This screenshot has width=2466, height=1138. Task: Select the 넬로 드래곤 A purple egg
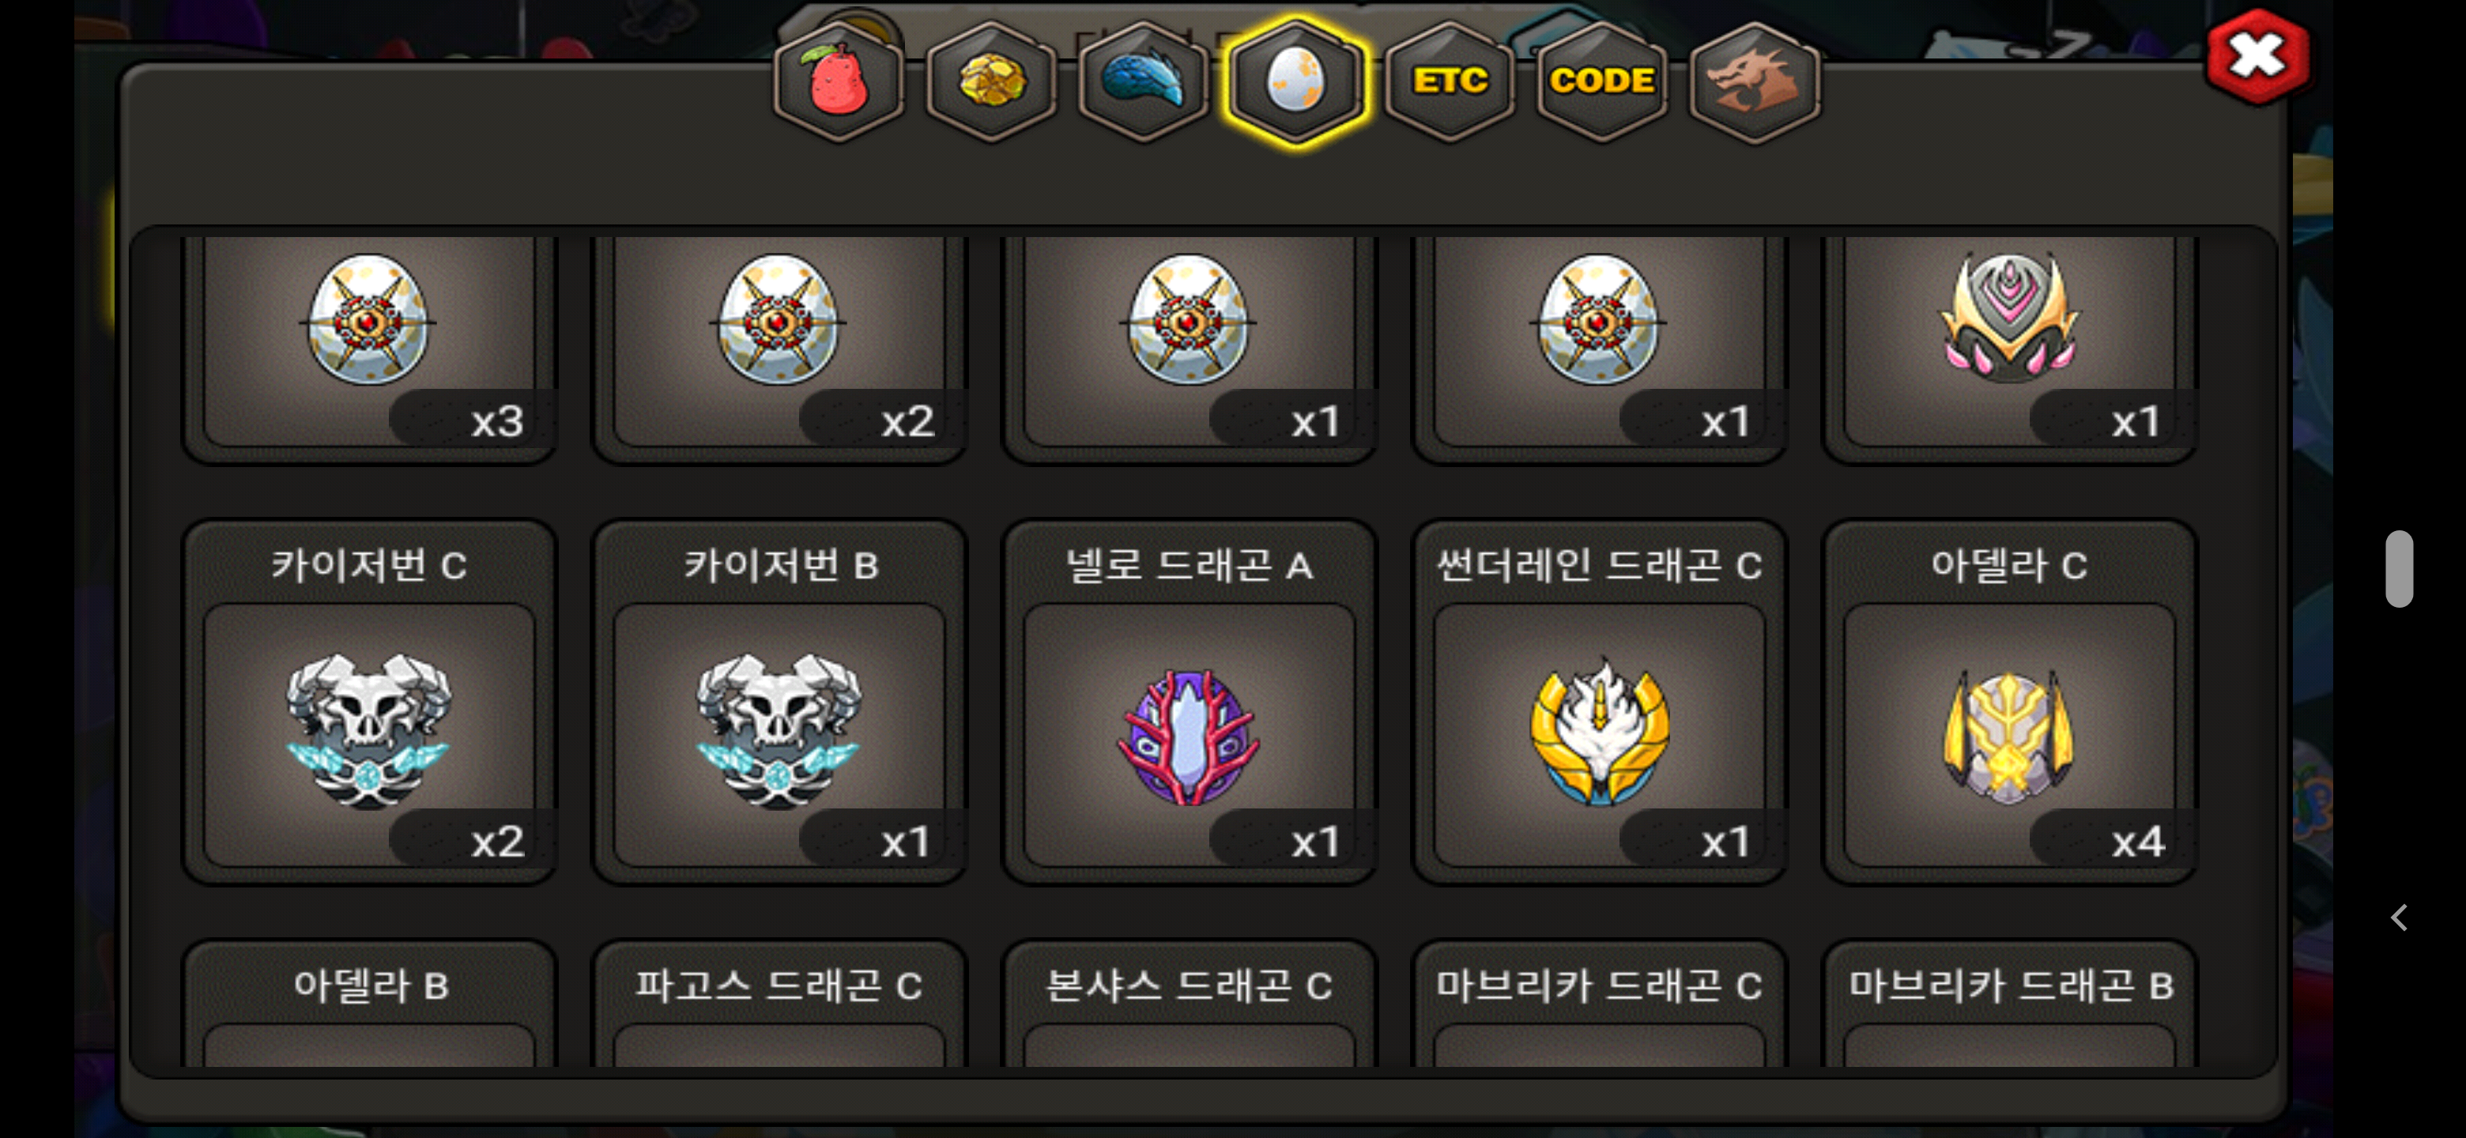1189,703
